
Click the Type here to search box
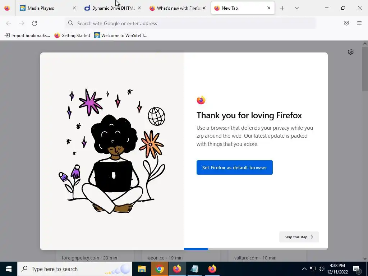75,269
